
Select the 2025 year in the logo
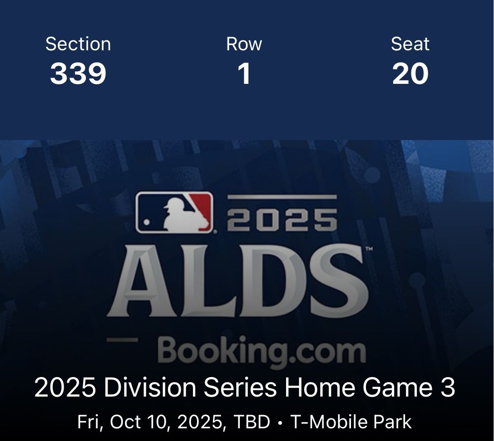[x=282, y=220]
